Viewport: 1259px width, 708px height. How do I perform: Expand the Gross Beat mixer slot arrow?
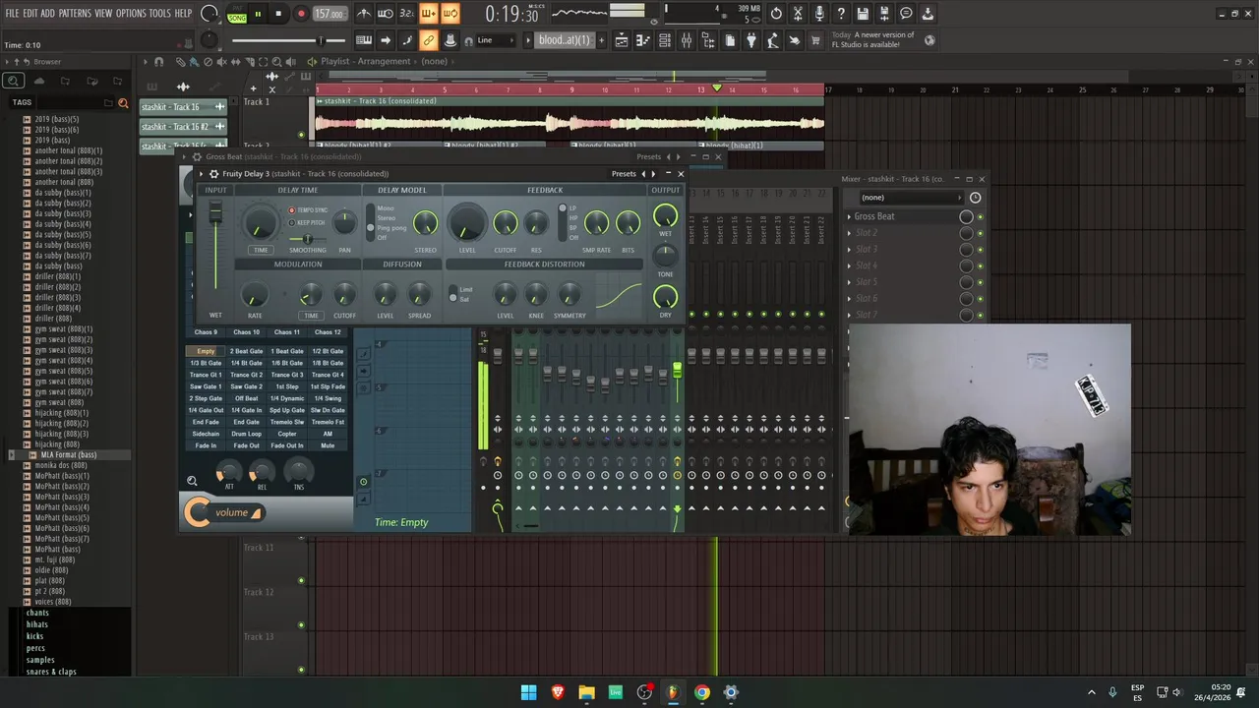click(849, 216)
